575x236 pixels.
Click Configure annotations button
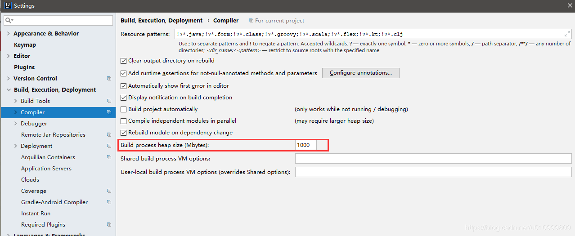click(x=361, y=73)
